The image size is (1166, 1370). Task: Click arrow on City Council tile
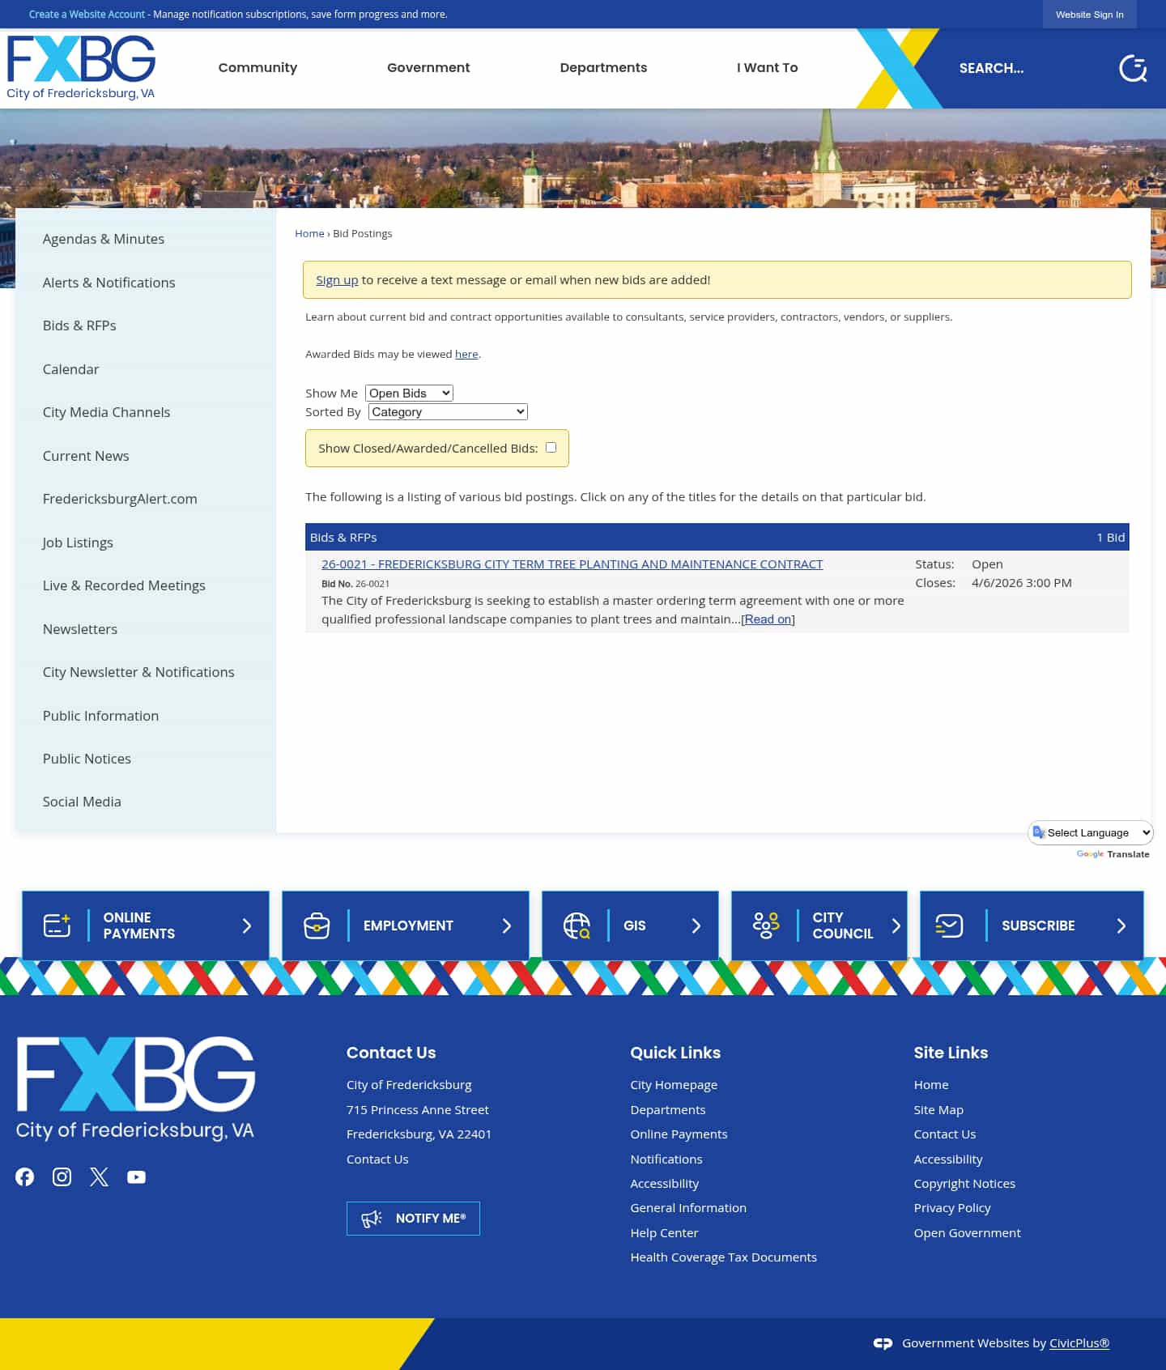(x=896, y=925)
